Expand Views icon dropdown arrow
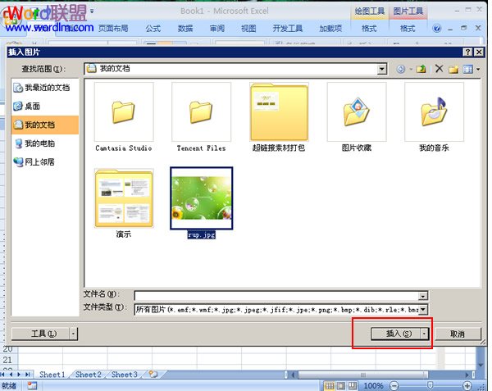This screenshot has height=391, width=492. click(x=478, y=69)
